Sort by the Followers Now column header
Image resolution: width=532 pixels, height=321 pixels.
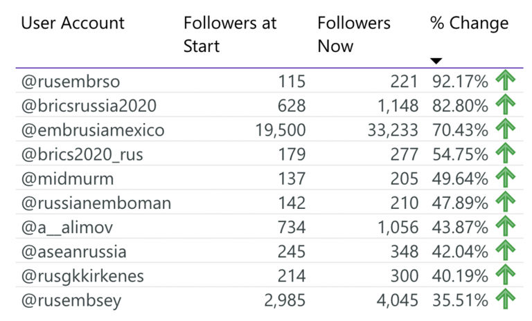[x=354, y=35]
